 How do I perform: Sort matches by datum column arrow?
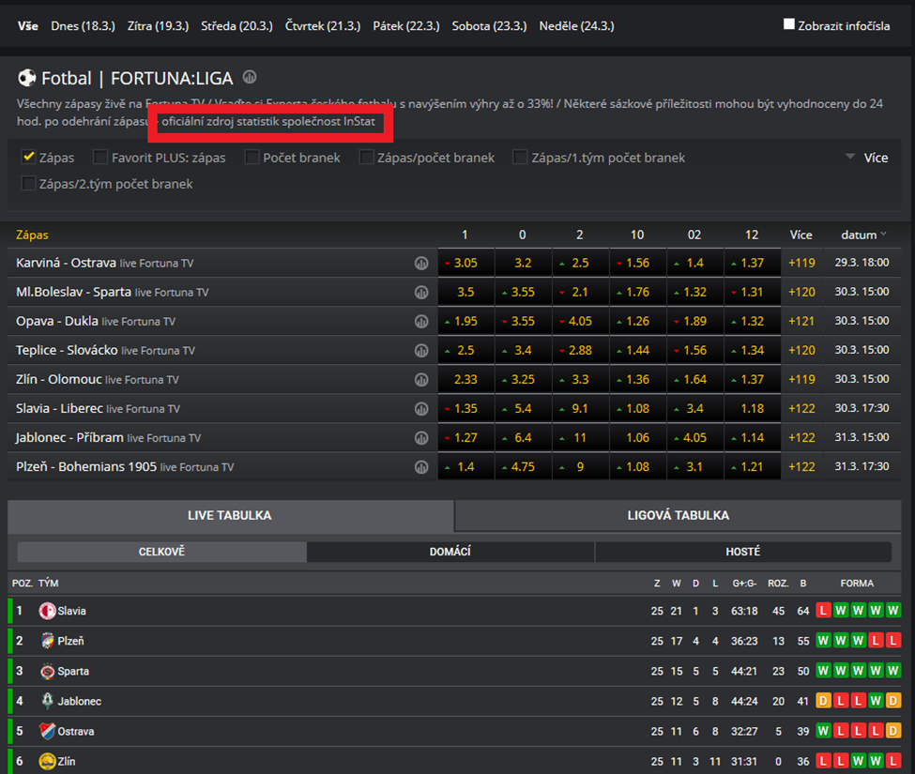click(883, 235)
